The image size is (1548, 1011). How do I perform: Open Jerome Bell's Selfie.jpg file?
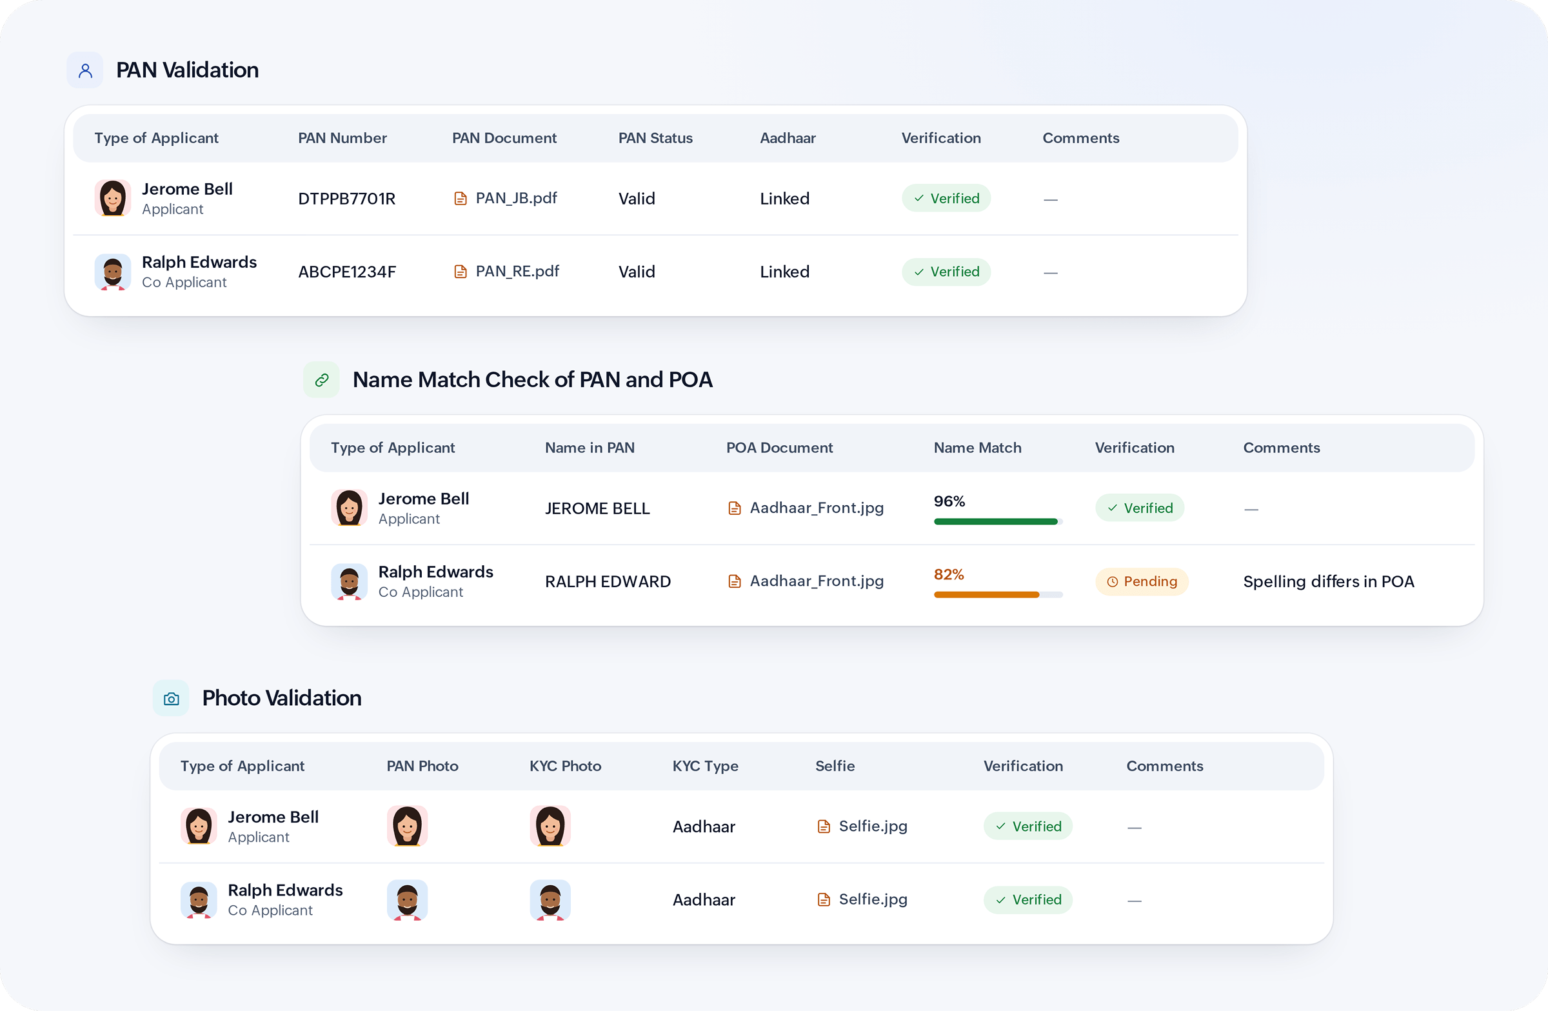(862, 826)
